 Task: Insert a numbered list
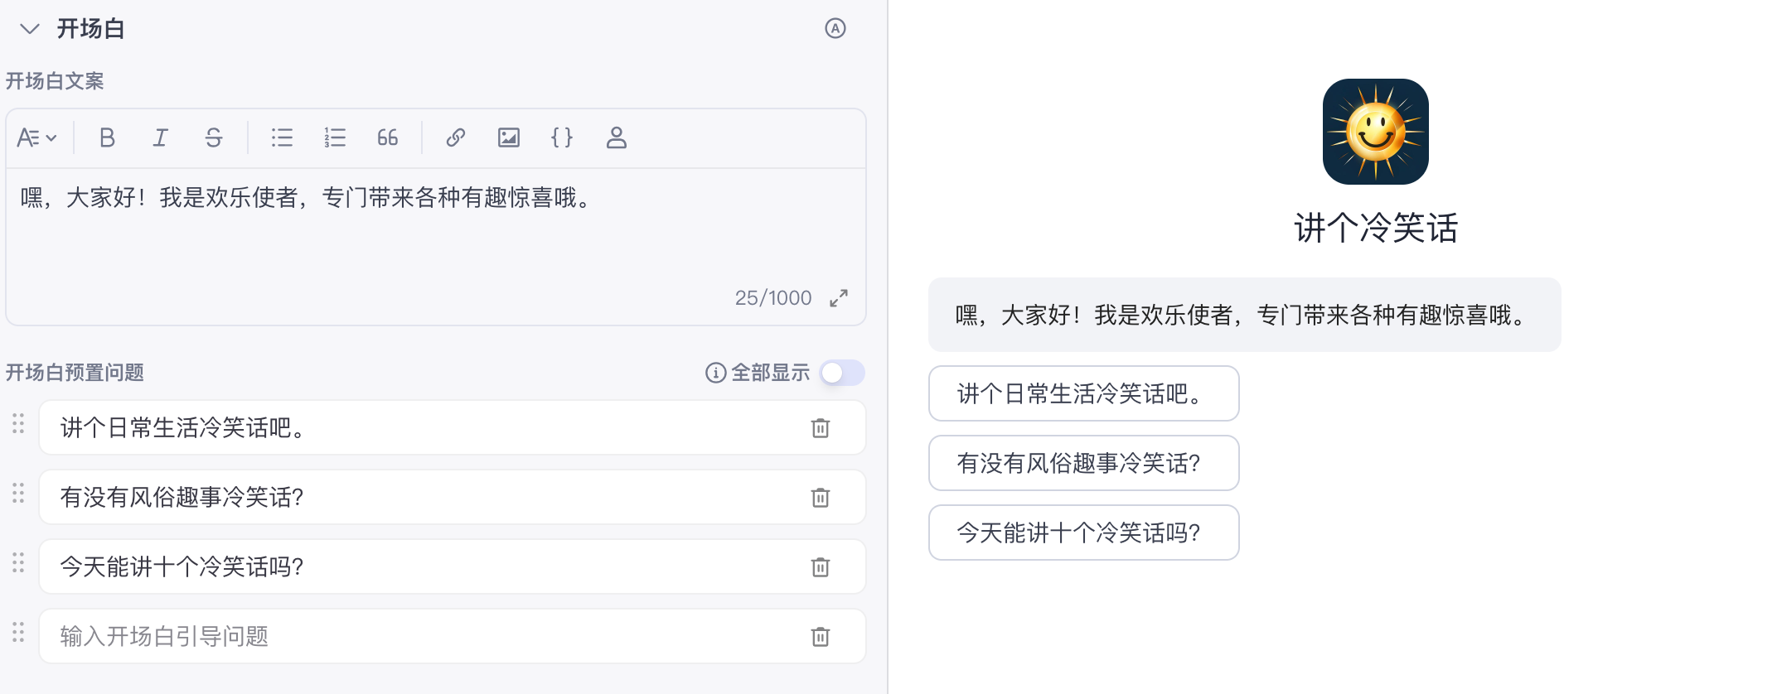coord(335,137)
